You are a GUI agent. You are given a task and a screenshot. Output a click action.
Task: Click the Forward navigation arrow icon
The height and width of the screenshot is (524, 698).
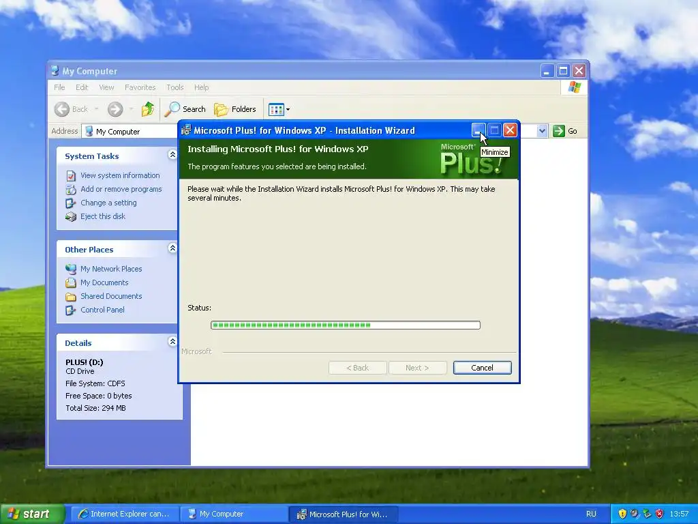pos(115,109)
